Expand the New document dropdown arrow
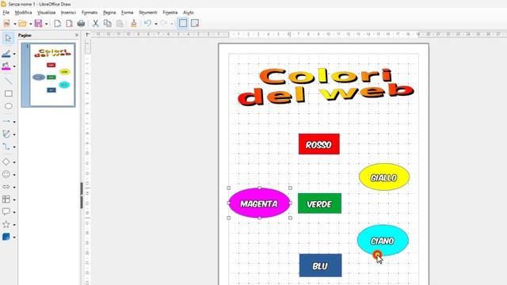Viewport: 507px width, 285px height. pyautogui.click(x=14, y=24)
